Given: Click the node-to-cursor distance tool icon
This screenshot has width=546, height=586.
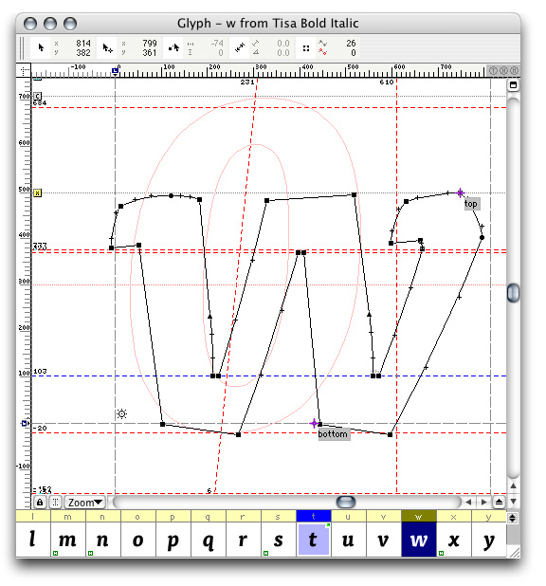Looking at the screenshot, I should pos(173,47).
